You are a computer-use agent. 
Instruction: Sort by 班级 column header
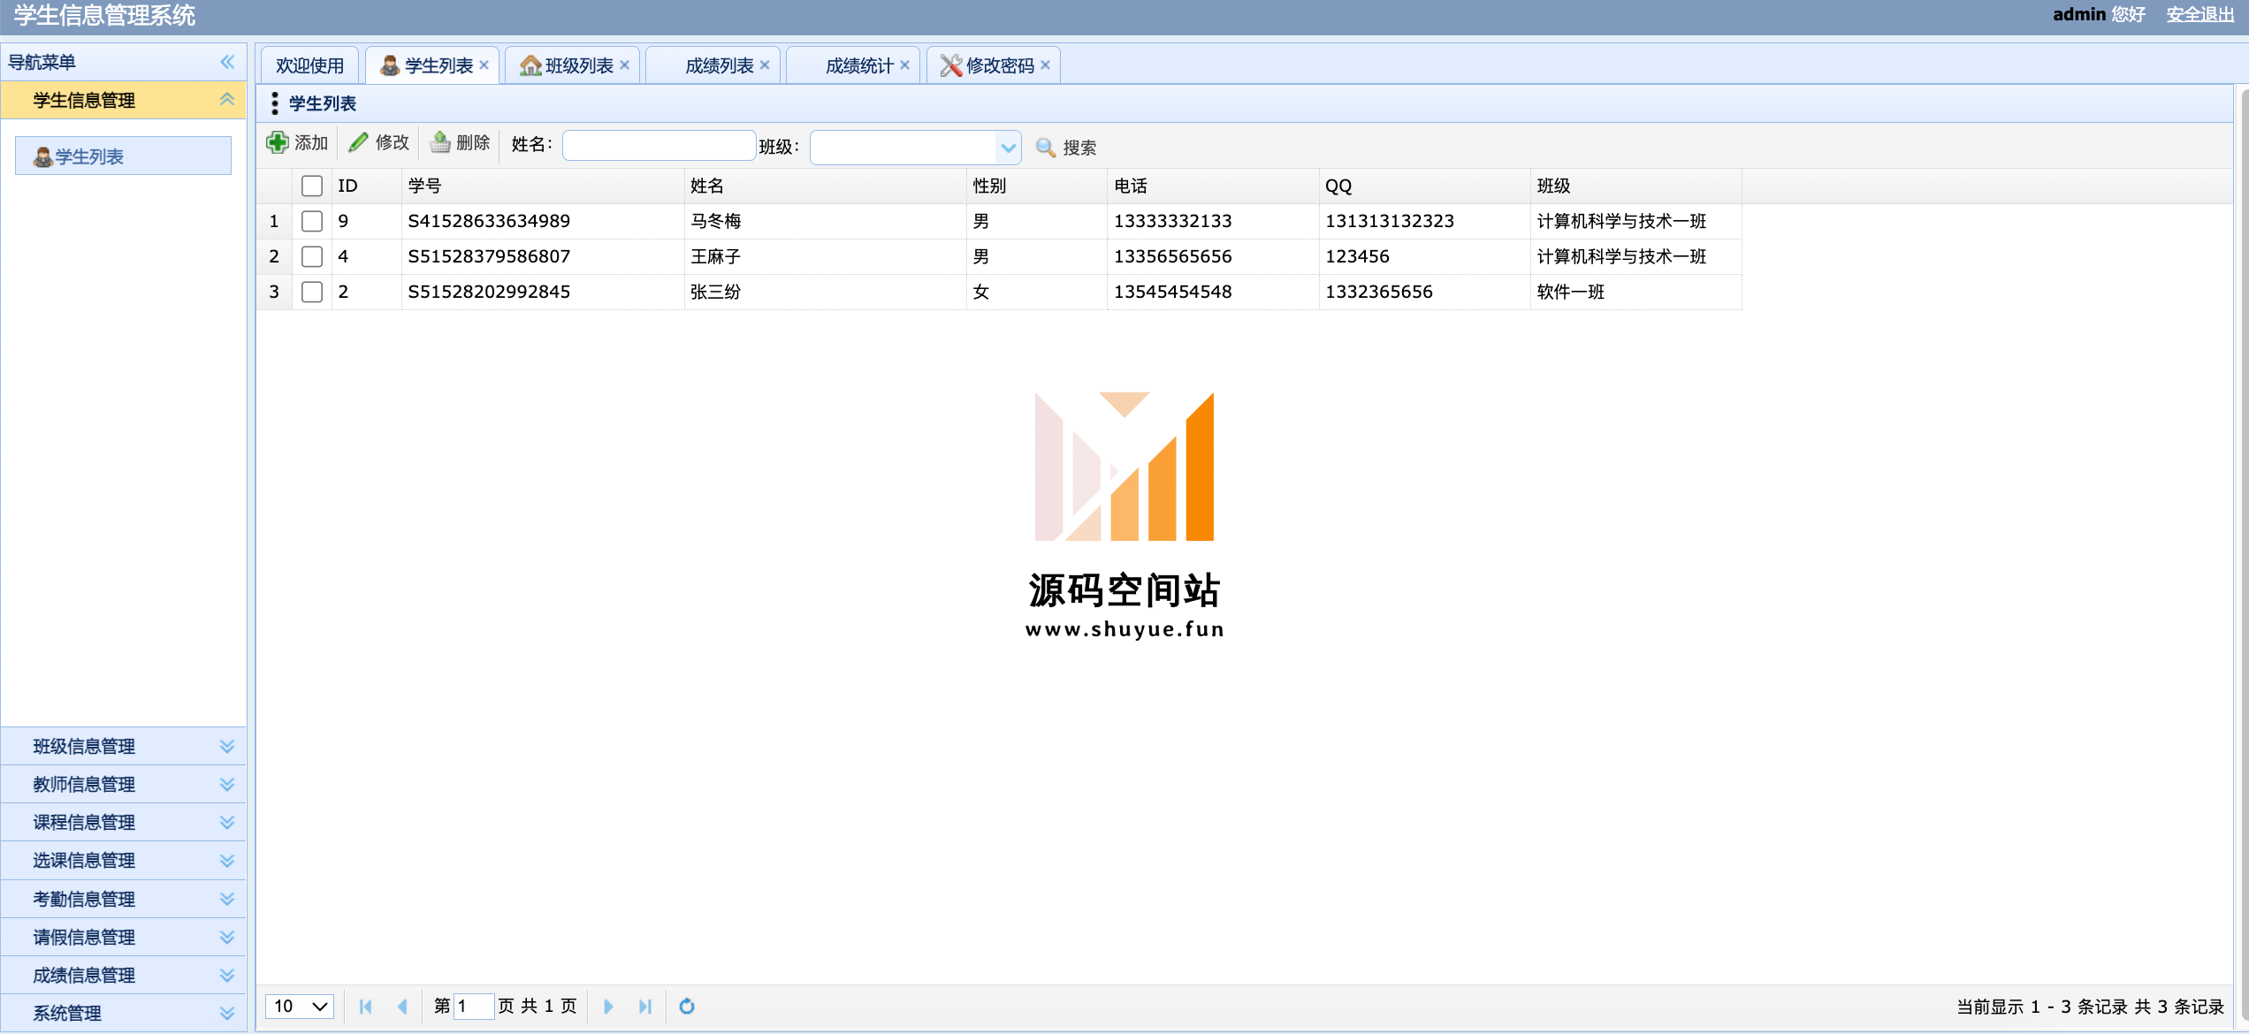(x=1635, y=186)
